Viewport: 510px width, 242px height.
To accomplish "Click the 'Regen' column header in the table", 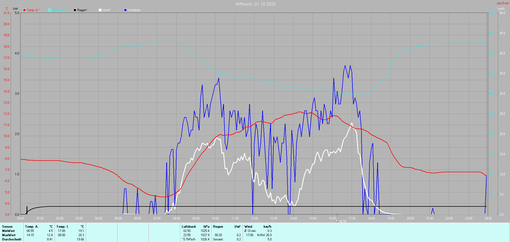I will tap(218, 227).
